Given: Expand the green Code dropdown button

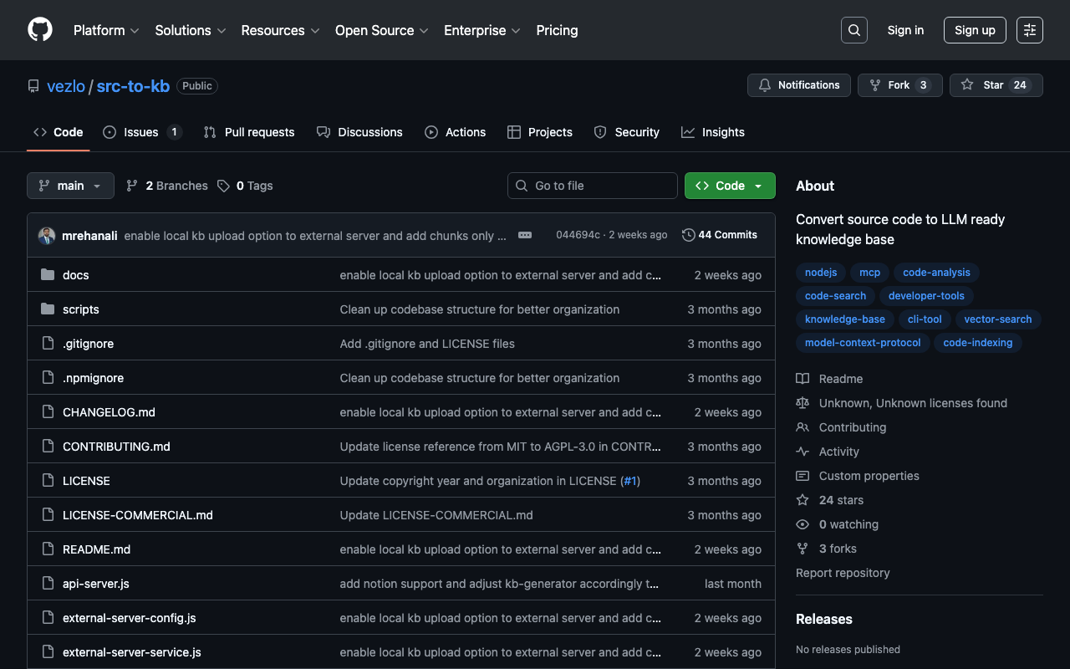Looking at the screenshot, I should click(x=730, y=186).
